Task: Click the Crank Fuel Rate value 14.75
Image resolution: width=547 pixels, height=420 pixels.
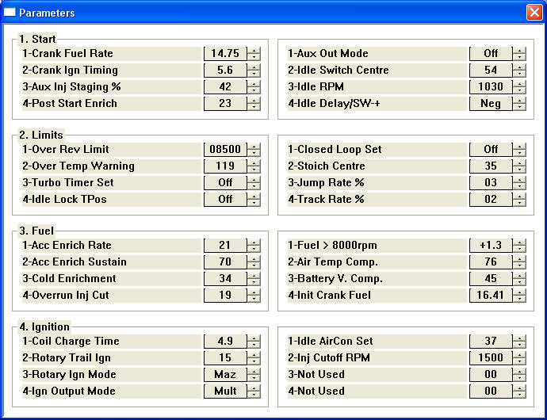Action: [225, 54]
